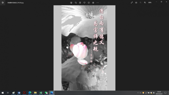Click the tray icon left of the 英 indicator
The height and width of the screenshot is (95, 169).
point(151,93)
